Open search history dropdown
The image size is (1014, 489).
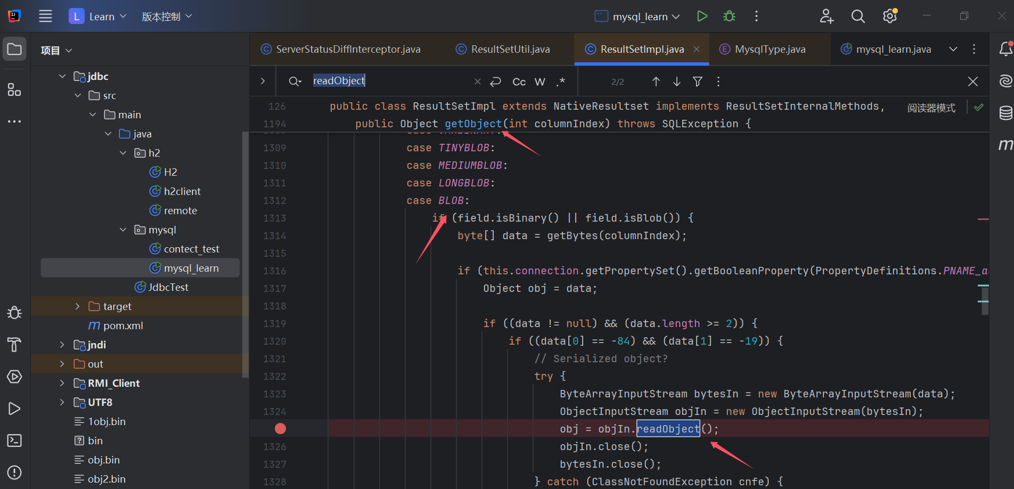295,81
